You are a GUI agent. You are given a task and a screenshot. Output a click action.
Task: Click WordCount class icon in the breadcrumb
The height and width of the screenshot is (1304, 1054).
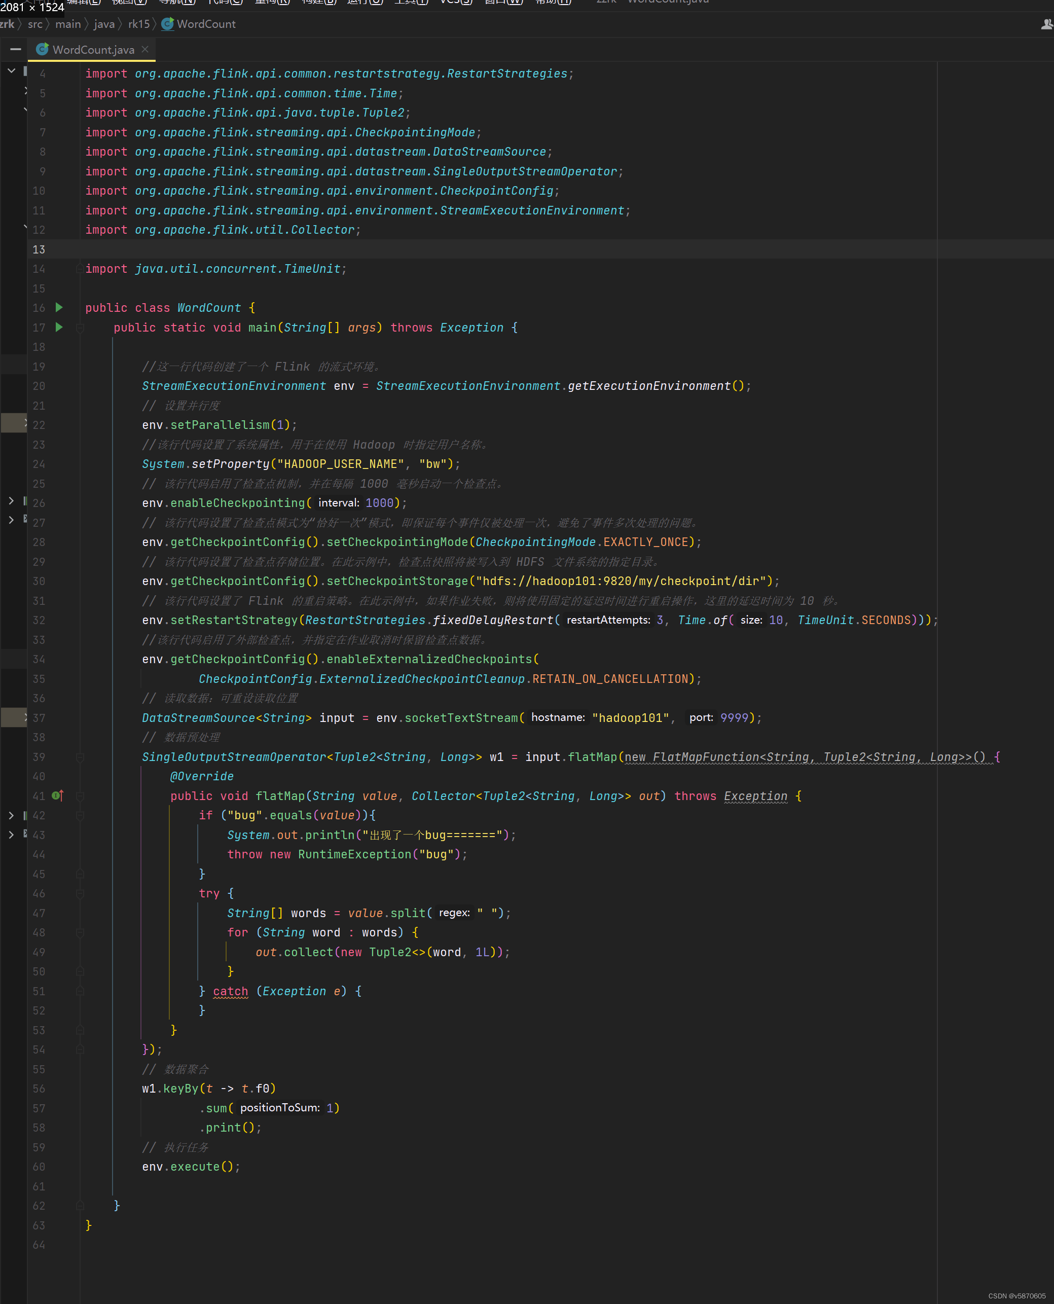click(x=168, y=24)
